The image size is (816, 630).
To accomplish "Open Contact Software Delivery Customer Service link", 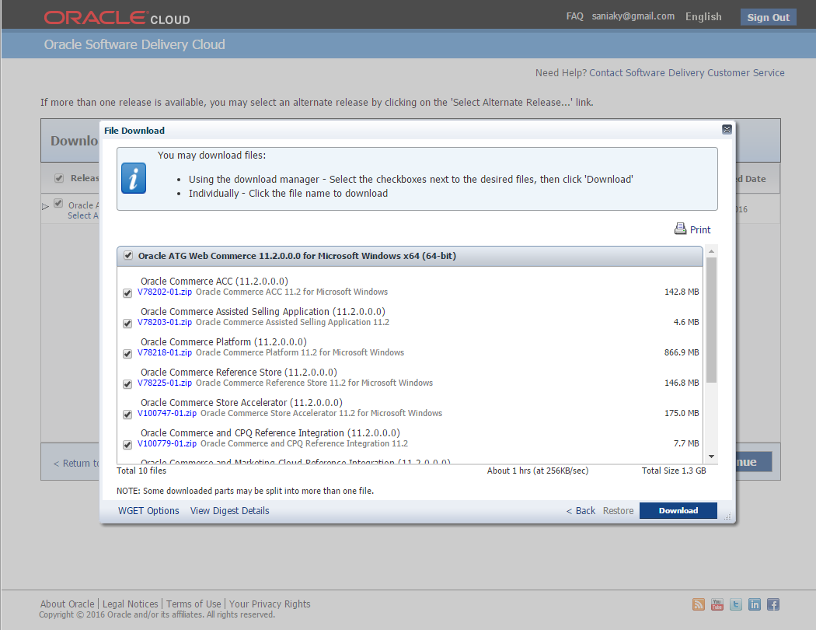I will (687, 73).
